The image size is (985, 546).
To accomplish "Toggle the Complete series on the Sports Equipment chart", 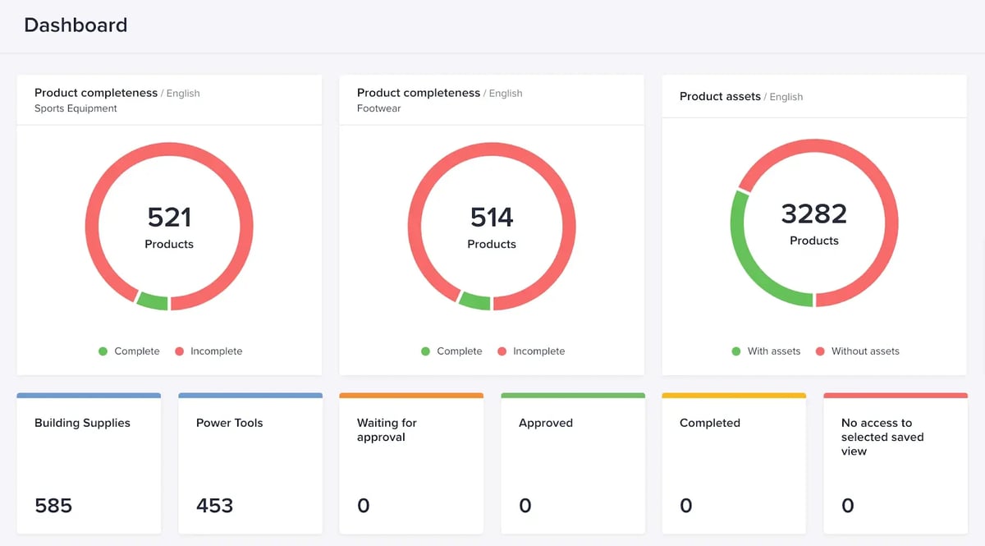I will tap(129, 351).
